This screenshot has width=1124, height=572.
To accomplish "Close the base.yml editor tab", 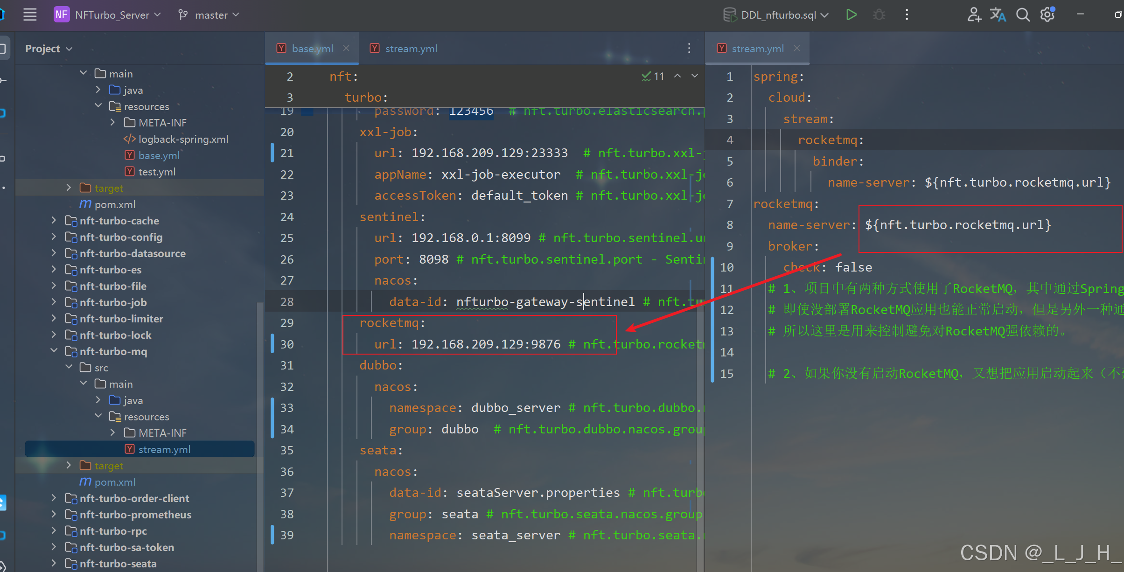I will [346, 49].
